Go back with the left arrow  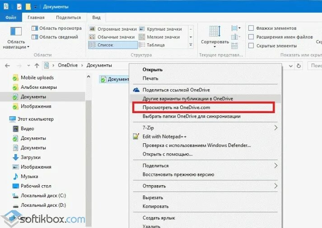pyautogui.click(x=7, y=65)
